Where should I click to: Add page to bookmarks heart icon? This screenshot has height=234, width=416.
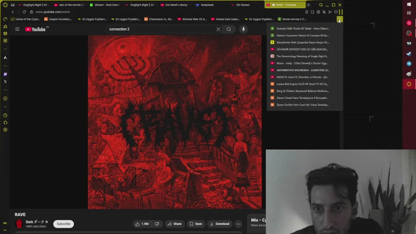point(336,12)
